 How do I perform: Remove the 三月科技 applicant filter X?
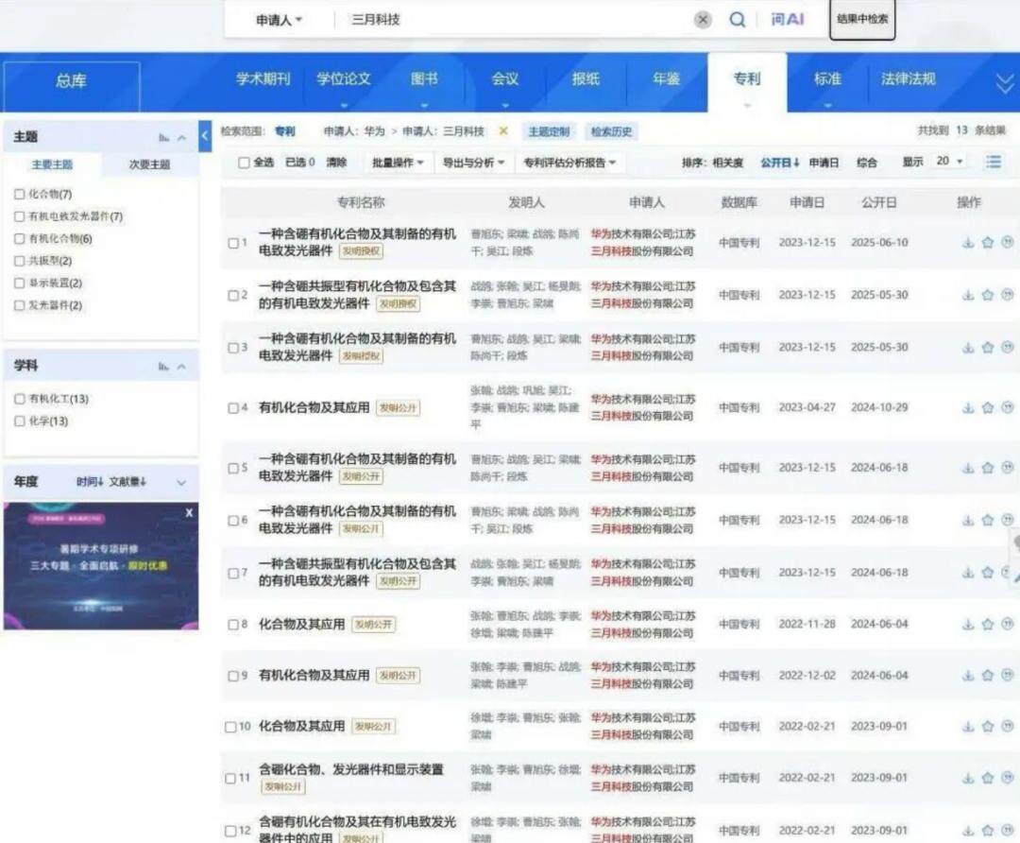[502, 131]
